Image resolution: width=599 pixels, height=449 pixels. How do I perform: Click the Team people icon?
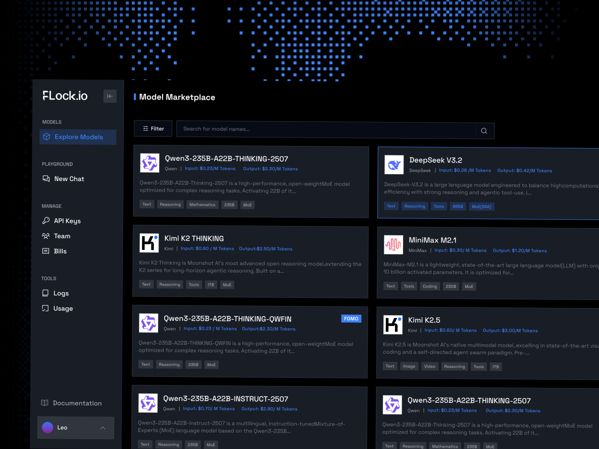click(x=46, y=236)
